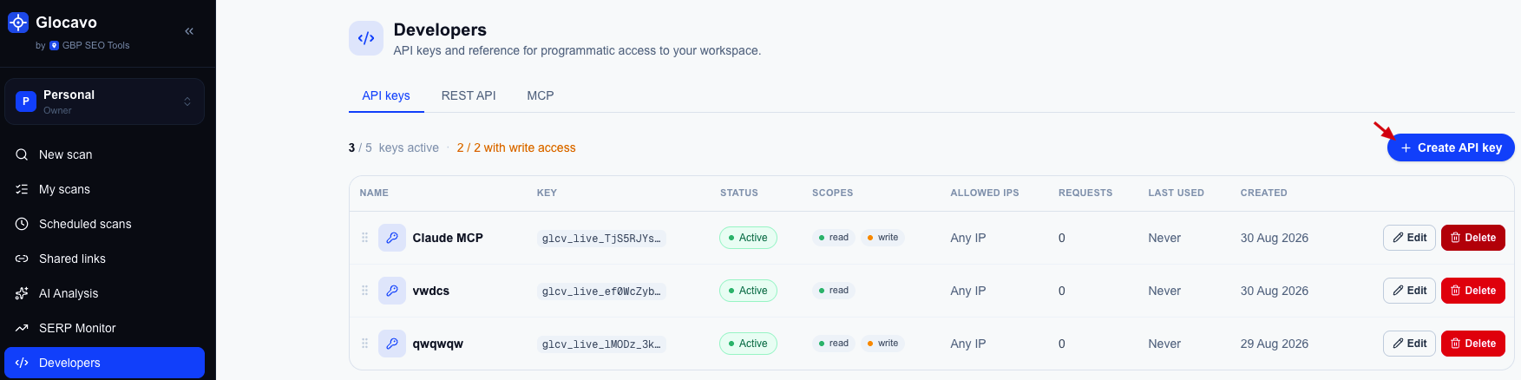Go to My scans
Screen dimensions: 1521x380
point(105,189)
